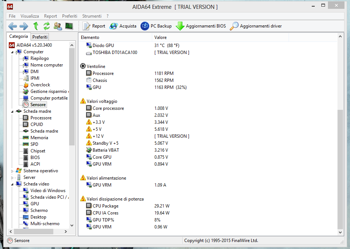Collapse the Scheda madre tree branch
Viewport: 350px width, 249px height.
(x=12, y=112)
